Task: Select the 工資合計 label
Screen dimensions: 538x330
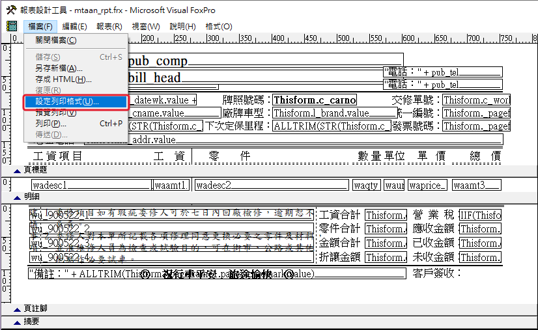Action: pyautogui.click(x=340, y=215)
